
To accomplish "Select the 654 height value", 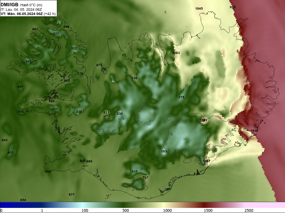I will tap(23, 200).
